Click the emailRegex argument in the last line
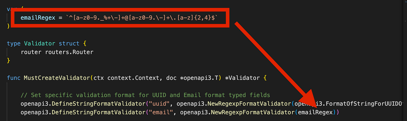 point(316,112)
